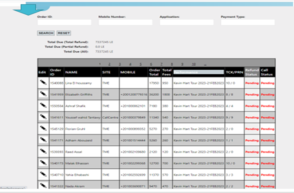The height and width of the screenshot is (193, 294).
Task: Click Refund Status Pending for Raed Assal
Action: coord(252,152)
